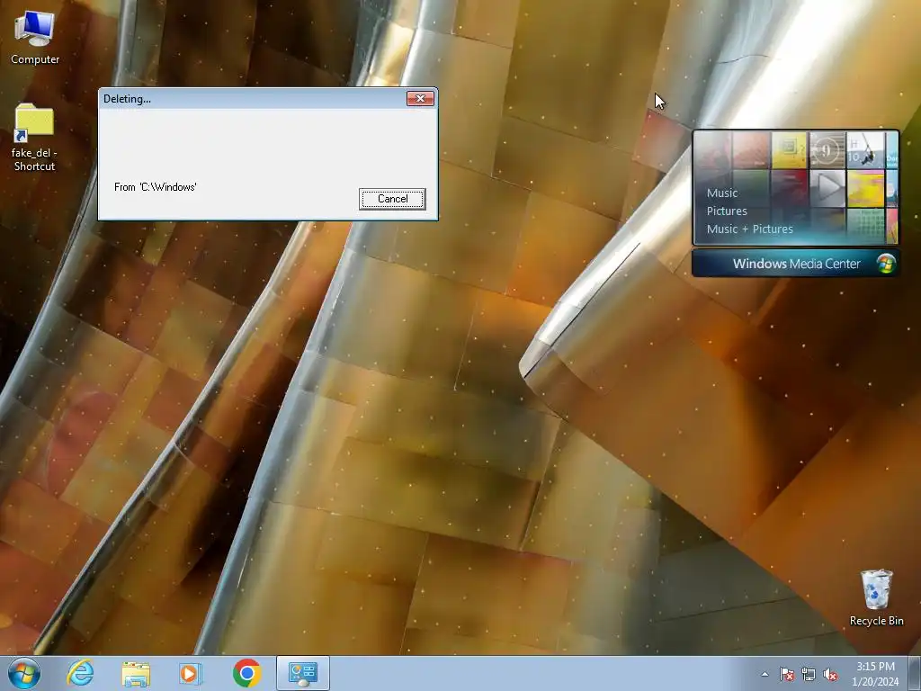Screen dimensions: 921x691
Task: Click Cancel in the Deleting dialog
Action: (392, 199)
